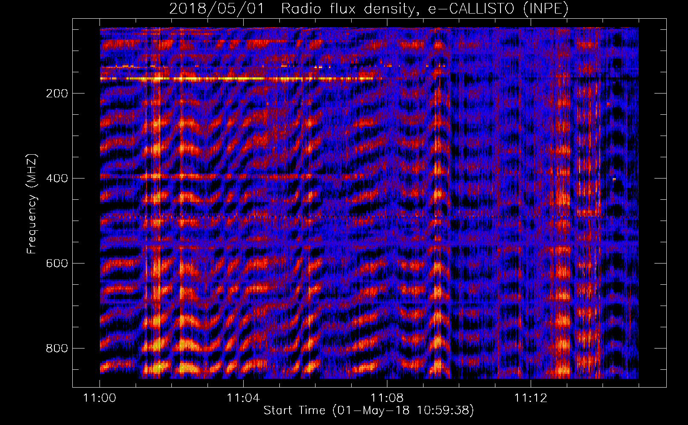Click the 400 frequency tick label
The image size is (688, 425).
point(57,178)
